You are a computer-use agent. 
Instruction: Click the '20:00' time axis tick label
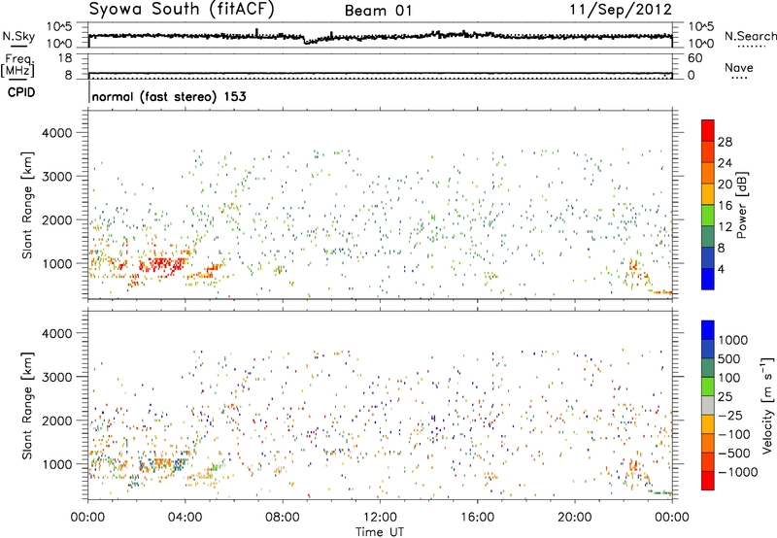pyautogui.click(x=575, y=518)
